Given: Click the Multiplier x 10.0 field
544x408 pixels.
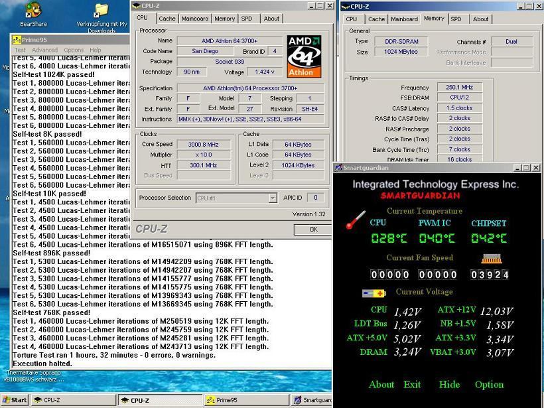Looking at the screenshot, I should (x=203, y=155).
